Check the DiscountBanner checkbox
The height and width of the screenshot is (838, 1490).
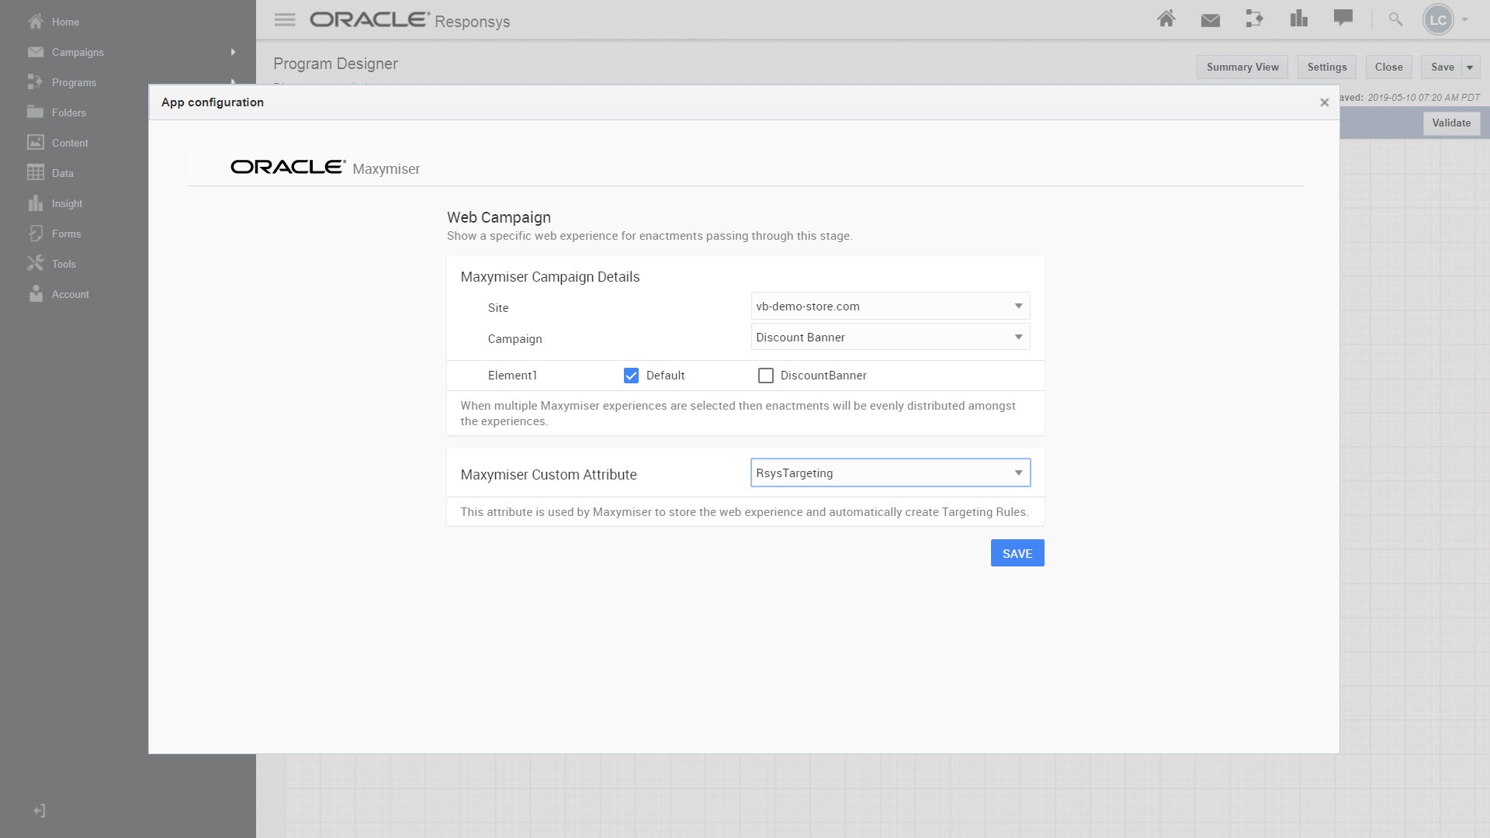coord(765,376)
